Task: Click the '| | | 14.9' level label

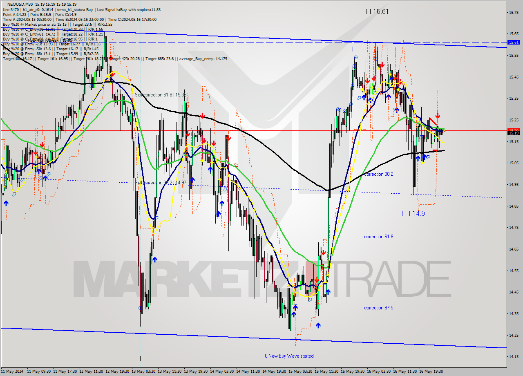Action: tap(413, 213)
